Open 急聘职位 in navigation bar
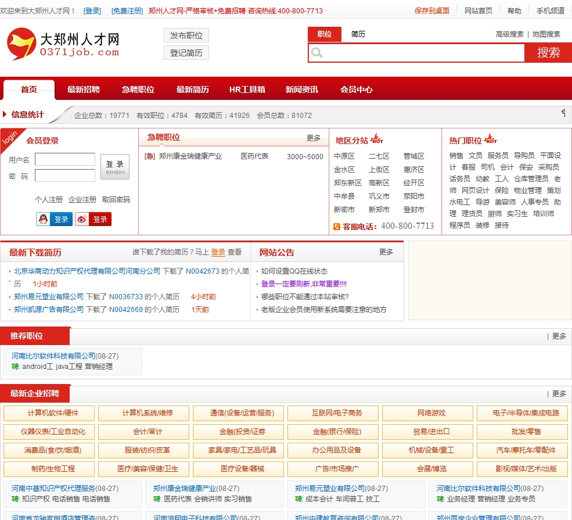 pos(138,90)
